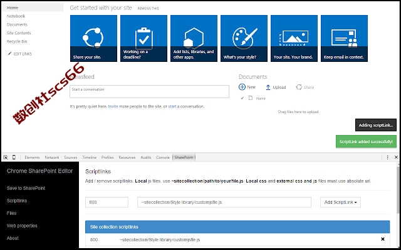Toggle the device toolbar icon in DevTools
401x250 pixels.
(x=14, y=157)
